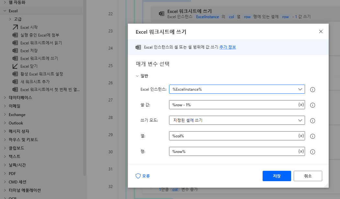Viewport: 340px width, 199px height.
Task: Click dialog resize grip at bottom corner
Action: pyautogui.click(x=326, y=185)
